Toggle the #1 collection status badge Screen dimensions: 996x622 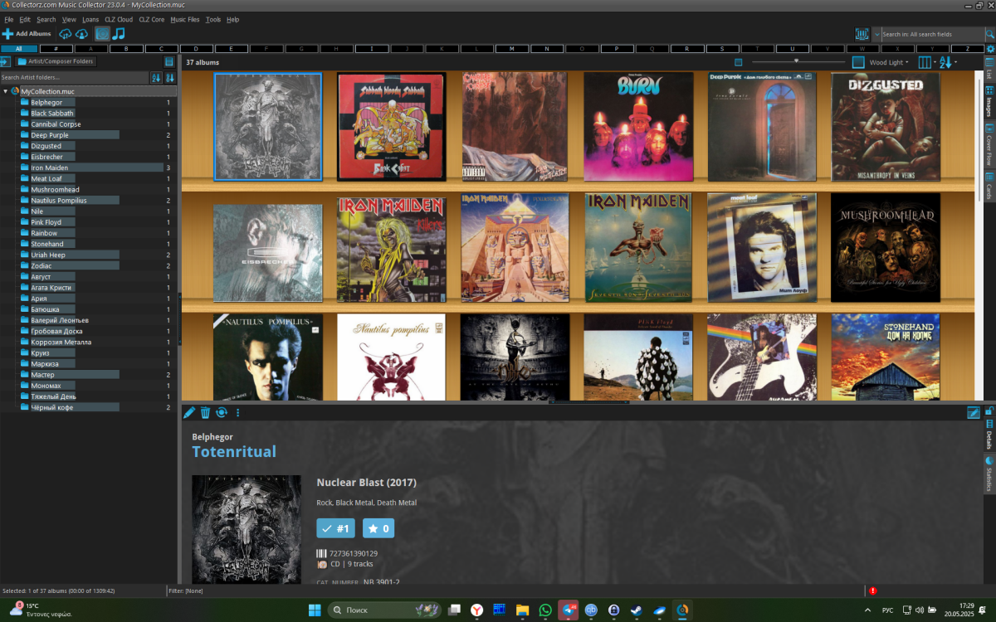[335, 527]
